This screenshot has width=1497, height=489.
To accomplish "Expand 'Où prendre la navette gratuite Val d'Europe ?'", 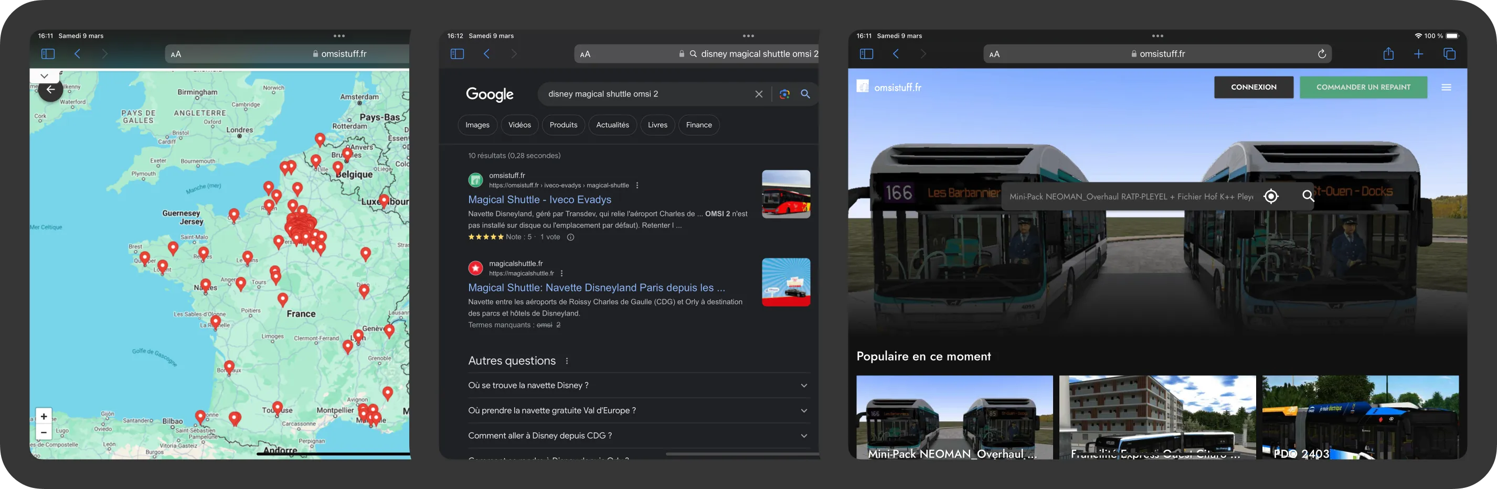I will tap(804, 410).
